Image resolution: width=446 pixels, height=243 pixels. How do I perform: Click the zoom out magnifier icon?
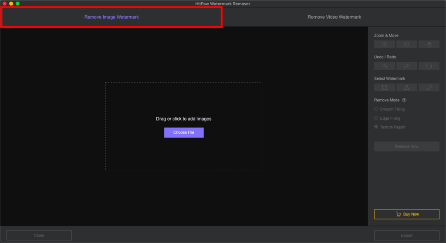coord(407,44)
